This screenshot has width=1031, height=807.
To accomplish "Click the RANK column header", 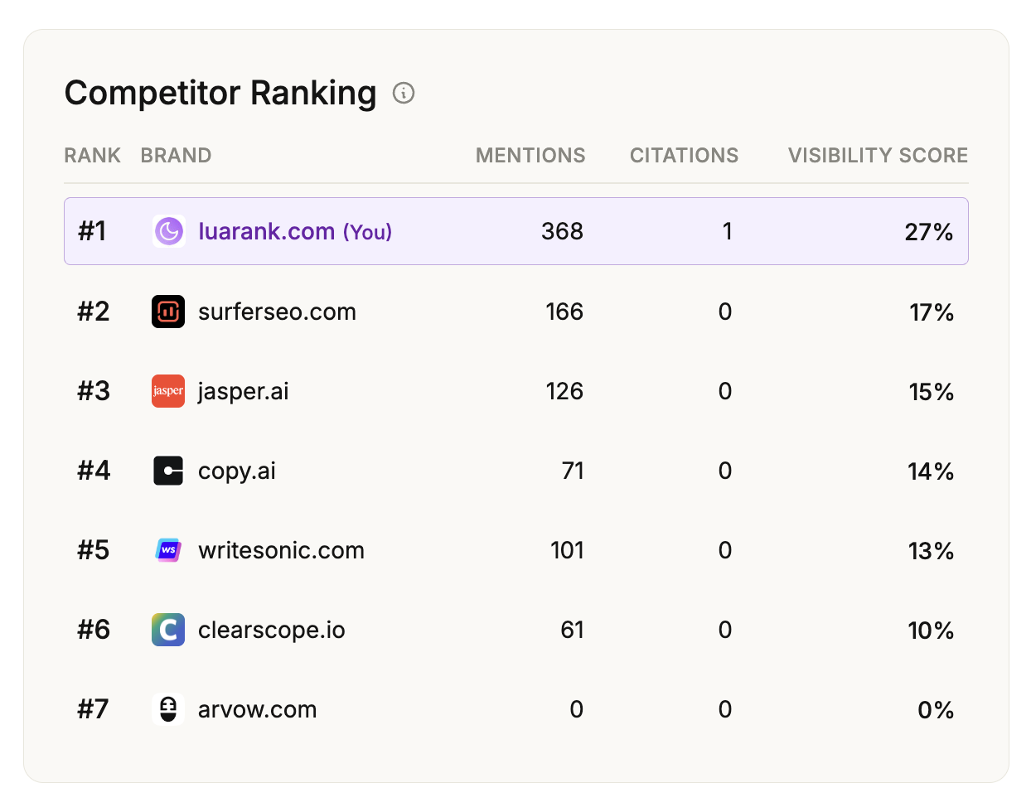I will [92, 155].
